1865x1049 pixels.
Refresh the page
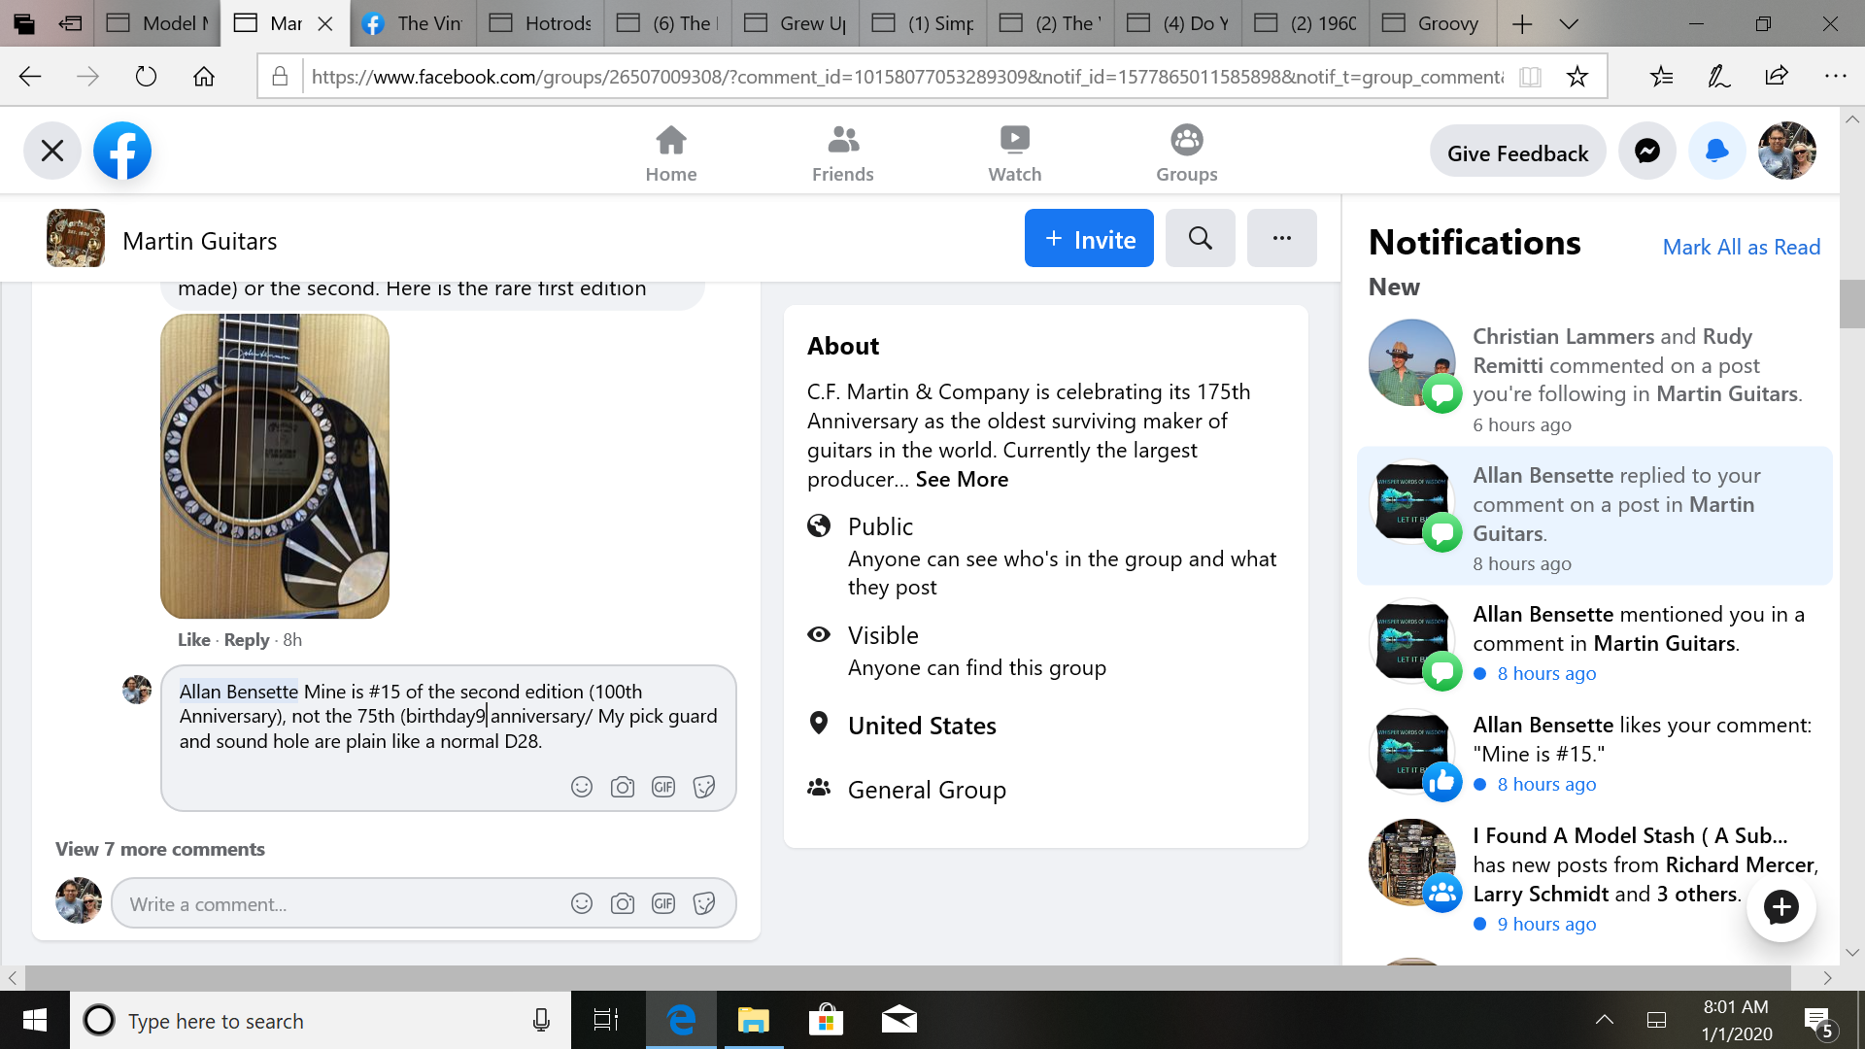[146, 76]
